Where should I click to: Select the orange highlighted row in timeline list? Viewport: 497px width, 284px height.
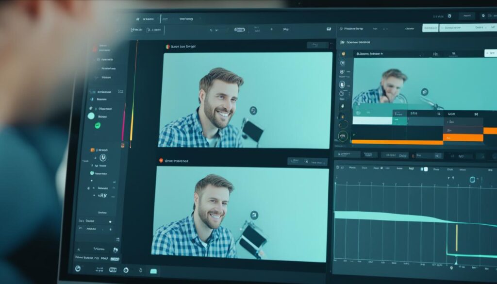pyautogui.click(x=463, y=138)
